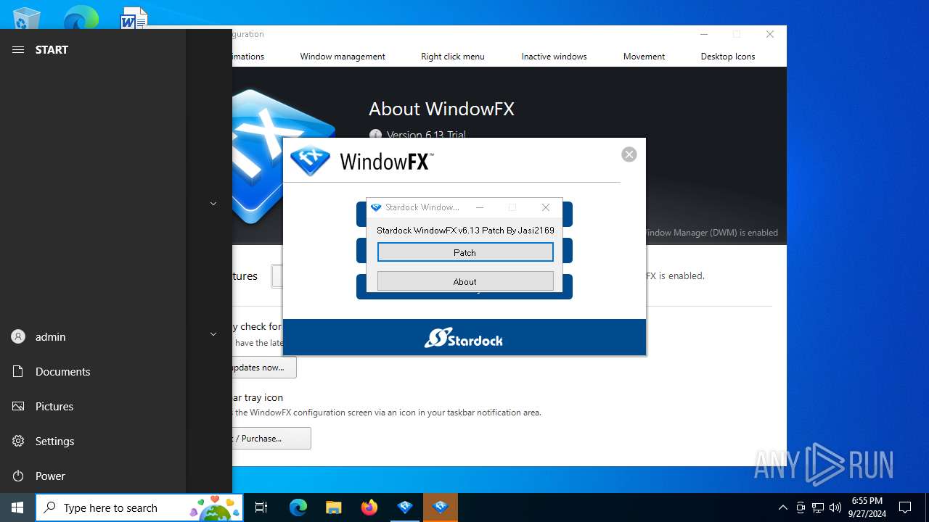Open the network icon in system tray
The image size is (929, 522).
(818, 507)
